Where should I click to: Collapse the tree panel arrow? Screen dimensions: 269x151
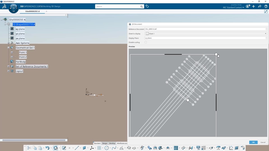point(66,15)
